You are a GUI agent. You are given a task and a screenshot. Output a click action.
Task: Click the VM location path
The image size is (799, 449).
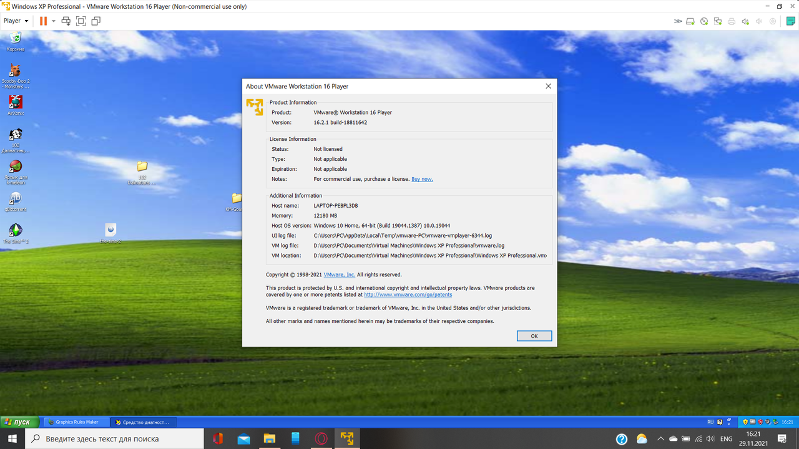coord(430,256)
